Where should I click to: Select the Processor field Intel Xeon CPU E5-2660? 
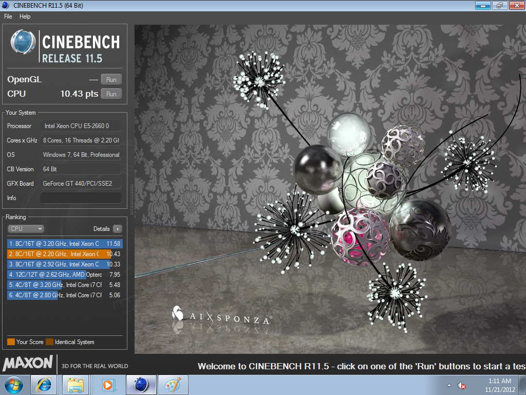81,126
